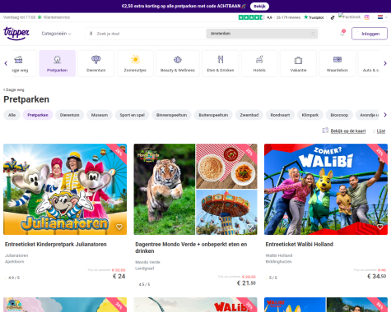This screenshot has height=312, width=391.
Task: Select the Museum filter chip
Action: tap(100, 115)
